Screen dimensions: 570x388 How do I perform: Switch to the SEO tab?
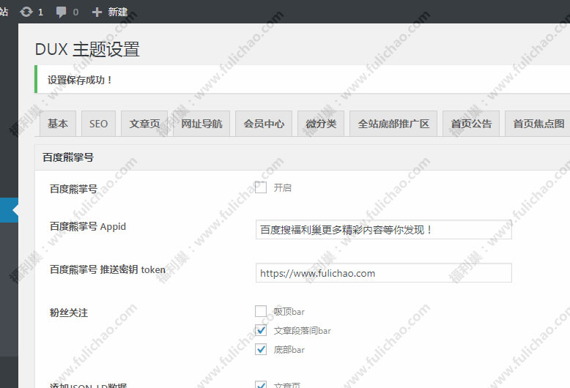click(98, 124)
